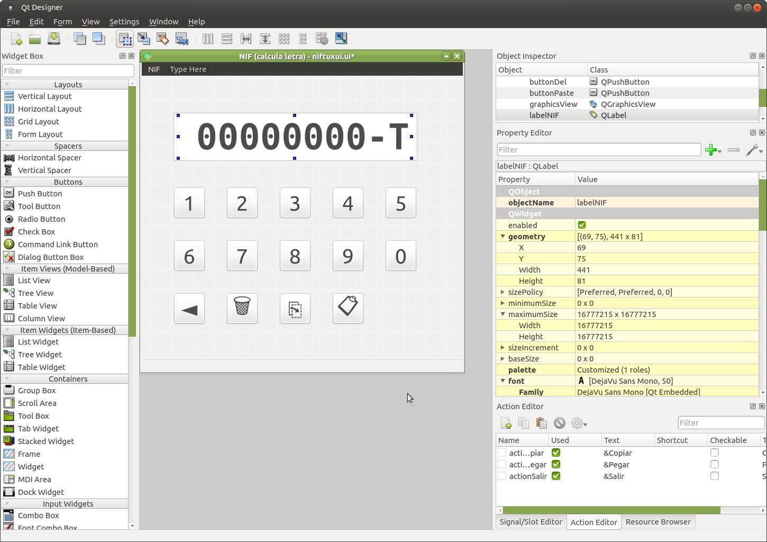767x542 pixels.
Task: Switch to Signal/Slot Editor tab
Action: coord(531,522)
